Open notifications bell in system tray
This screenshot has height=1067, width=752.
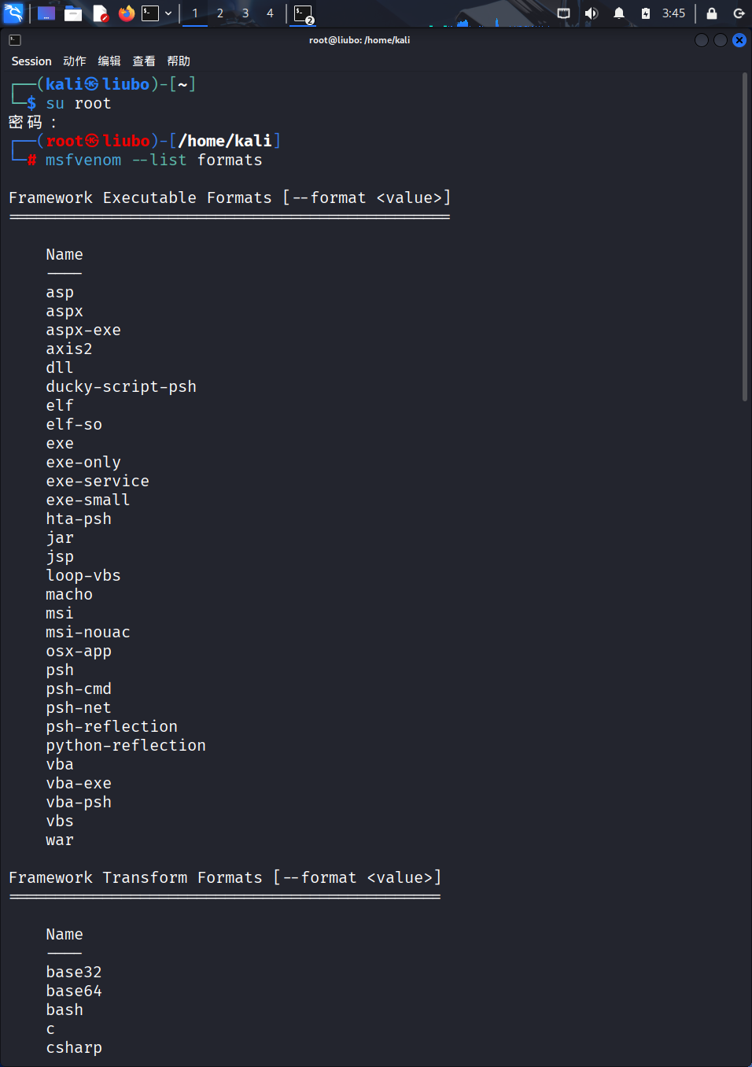[619, 13]
